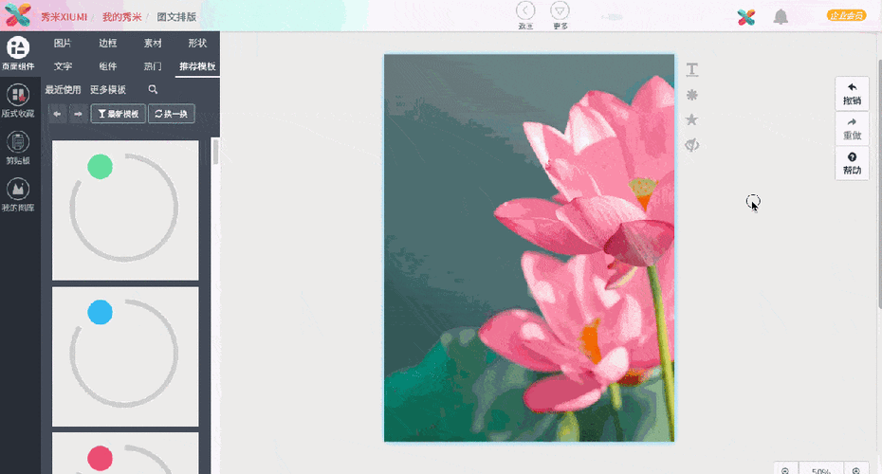Click the template list vertical scrollbar
Viewport: 882px width, 474px height.
pos(215,152)
